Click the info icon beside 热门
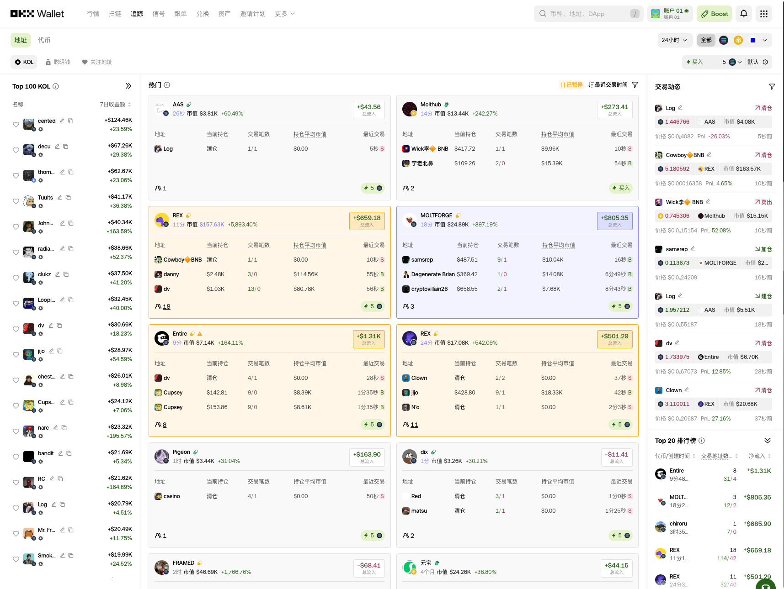 [x=167, y=85]
